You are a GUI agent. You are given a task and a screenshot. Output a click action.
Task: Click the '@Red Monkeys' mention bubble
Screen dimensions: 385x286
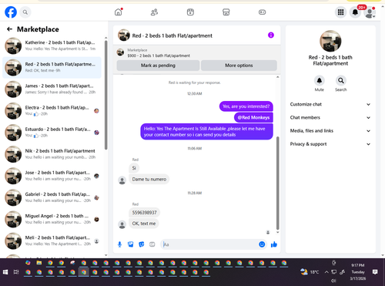click(x=253, y=117)
